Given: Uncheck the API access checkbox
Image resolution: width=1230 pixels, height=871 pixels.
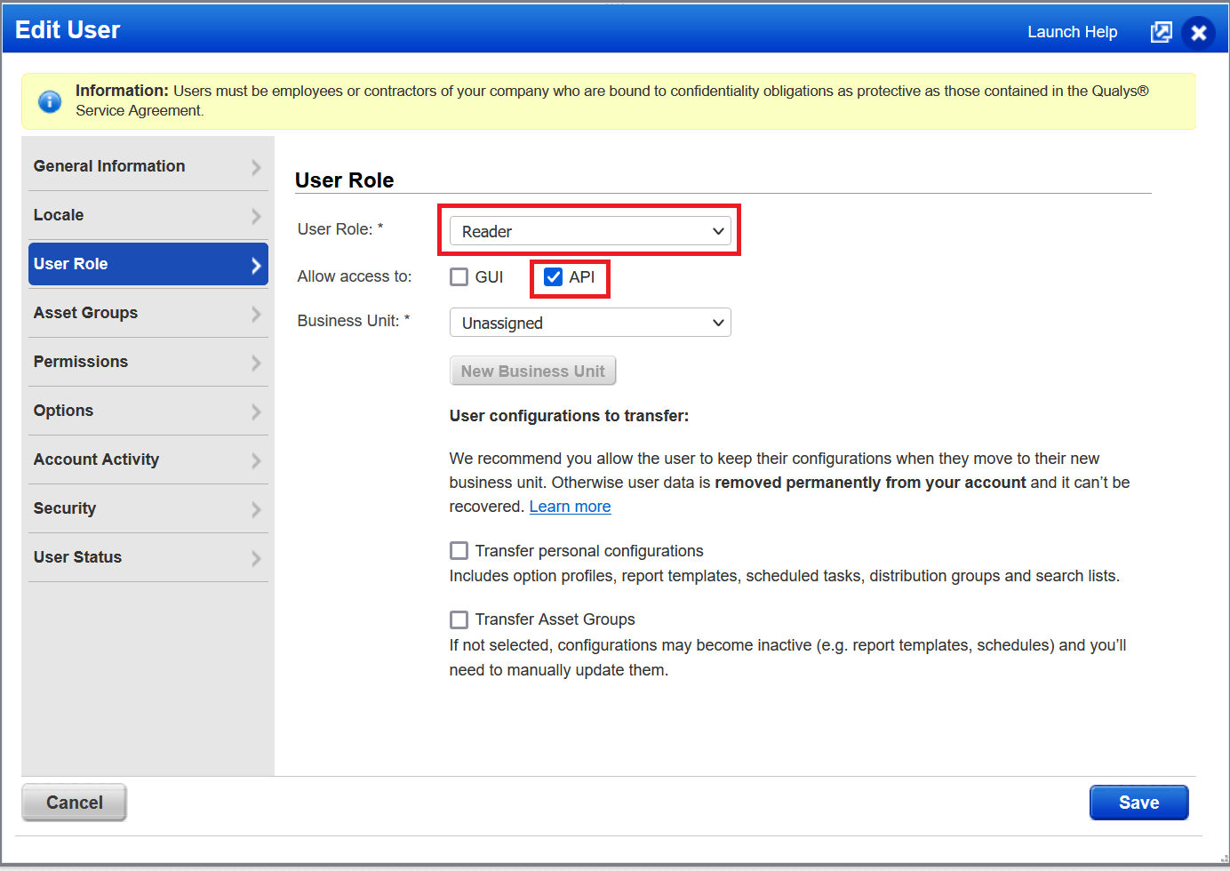Looking at the screenshot, I should click(554, 277).
